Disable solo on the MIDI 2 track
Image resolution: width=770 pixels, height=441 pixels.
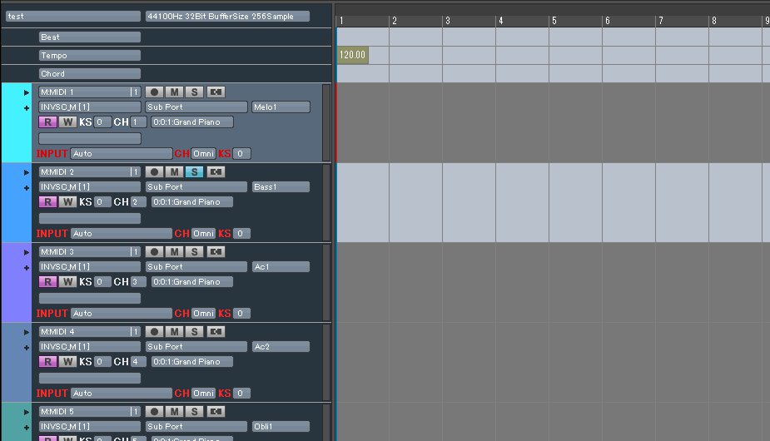pos(194,171)
